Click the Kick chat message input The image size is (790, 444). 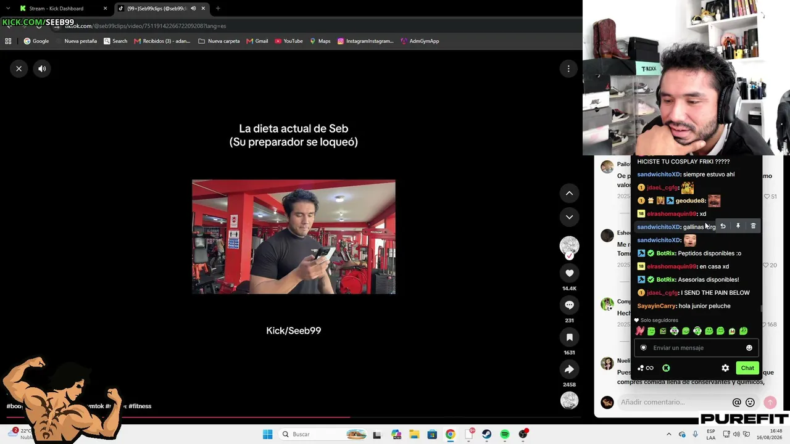[x=696, y=348]
